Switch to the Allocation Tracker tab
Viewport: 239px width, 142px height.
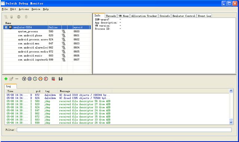(144, 16)
